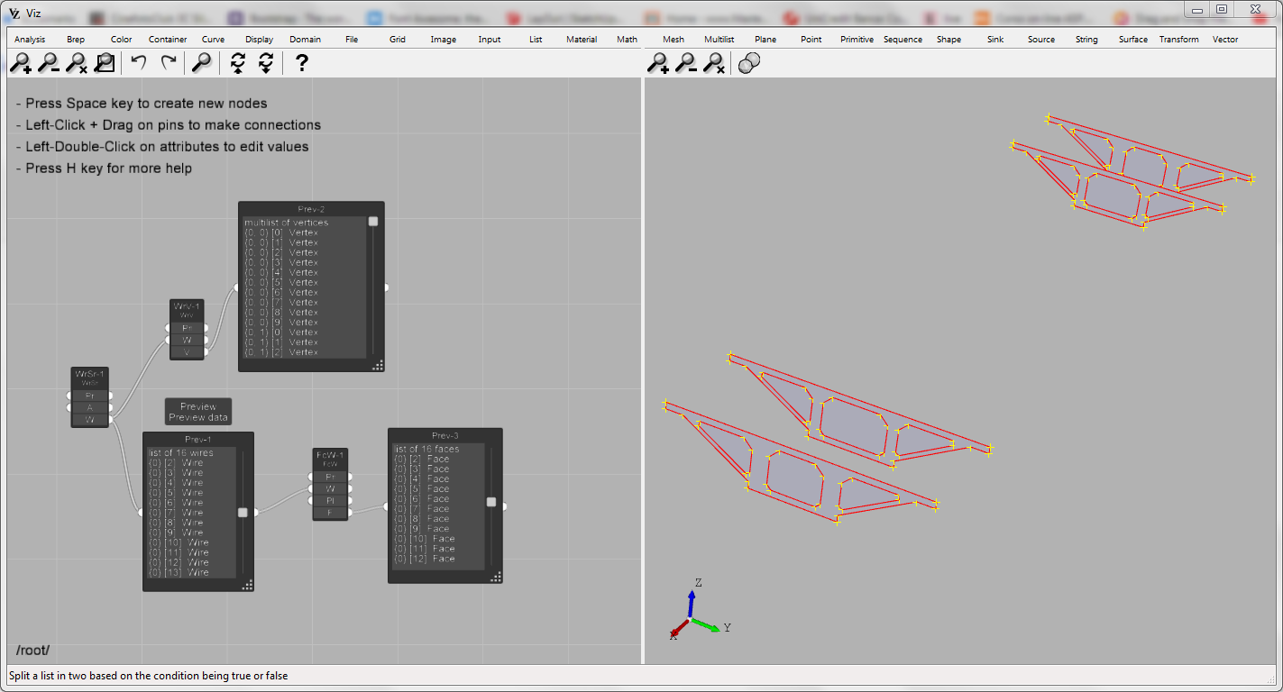Image resolution: width=1283 pixels, height=692 pixels.
Task: Click zoom out icon in node editor toolbar
Action: click(x=49, y=63)
